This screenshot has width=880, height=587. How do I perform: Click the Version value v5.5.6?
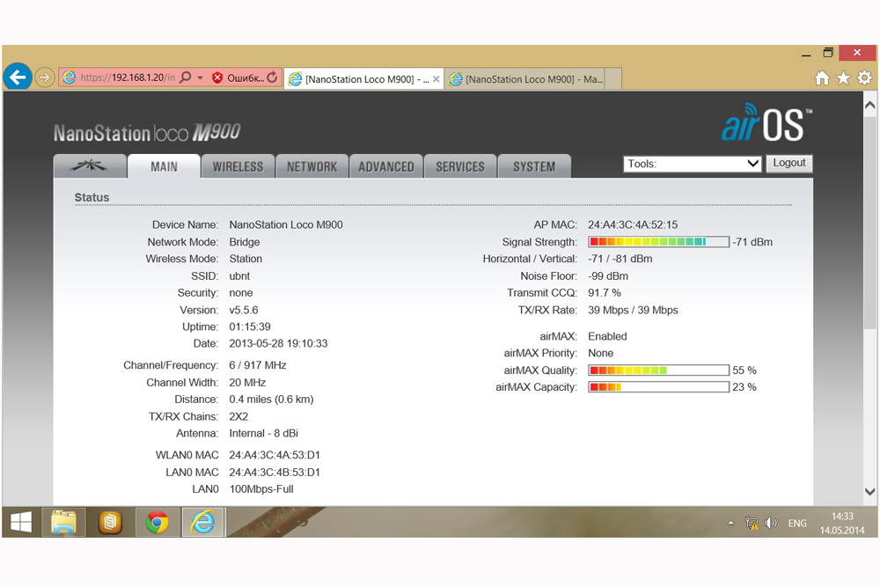point(244,310)
